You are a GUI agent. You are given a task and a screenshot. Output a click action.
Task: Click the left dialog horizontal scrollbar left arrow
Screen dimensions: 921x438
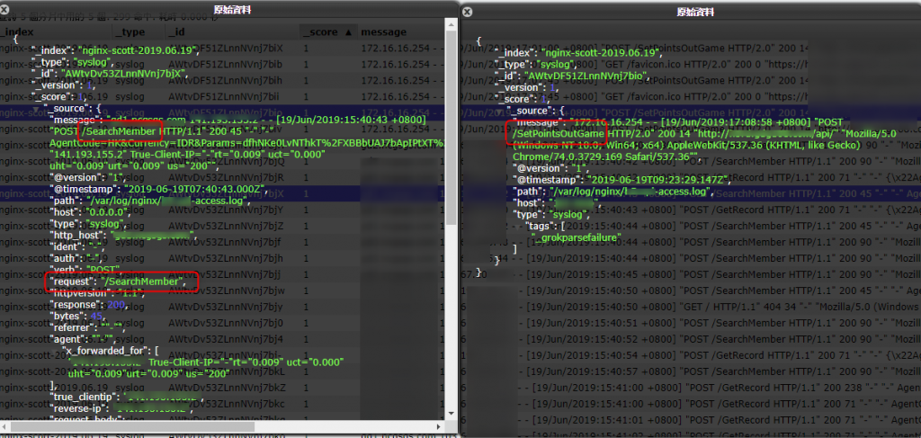click(5, 426)
